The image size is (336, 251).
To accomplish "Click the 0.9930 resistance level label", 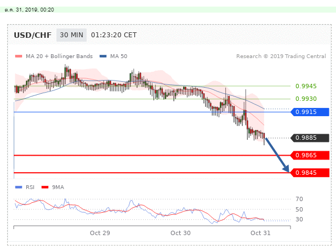I will (x=306, y=99).
